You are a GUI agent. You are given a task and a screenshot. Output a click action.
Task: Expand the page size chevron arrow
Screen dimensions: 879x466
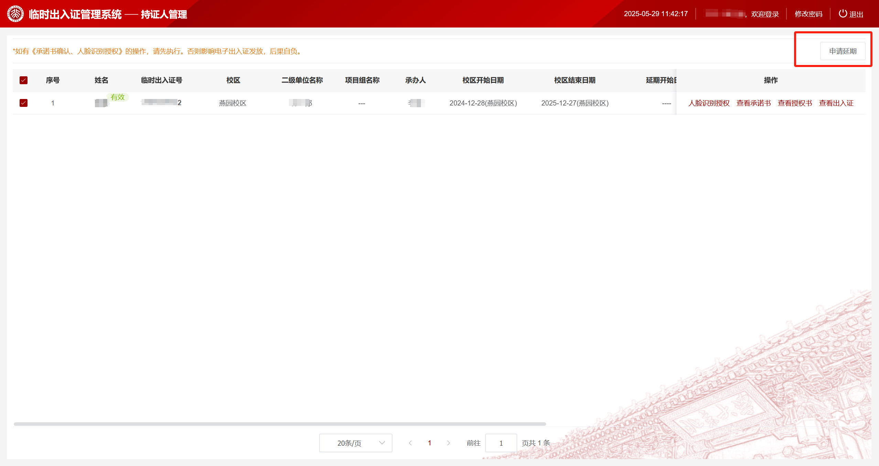point(382,443)
